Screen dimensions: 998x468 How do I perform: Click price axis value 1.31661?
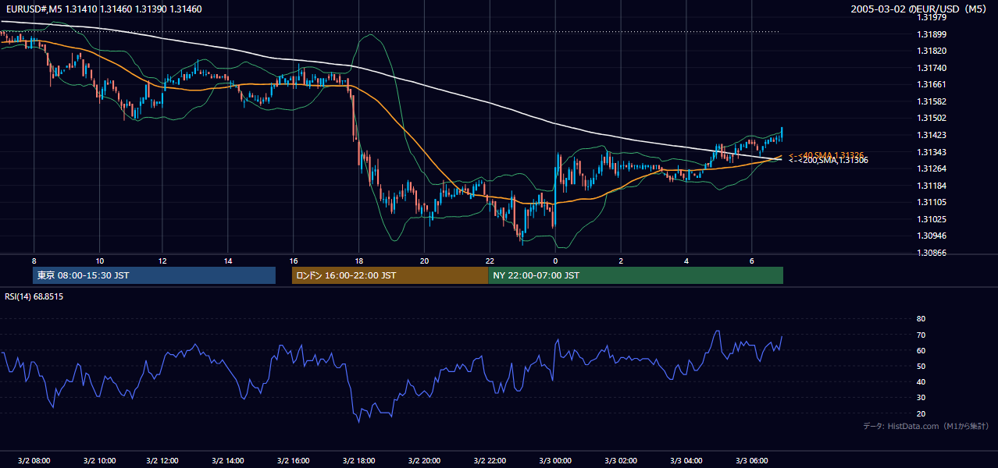tap(932, 84)
